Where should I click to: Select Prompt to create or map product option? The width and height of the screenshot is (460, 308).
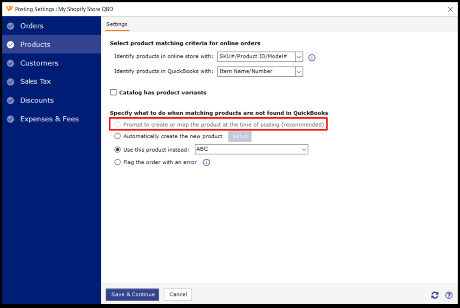click(x=118, y=125)
